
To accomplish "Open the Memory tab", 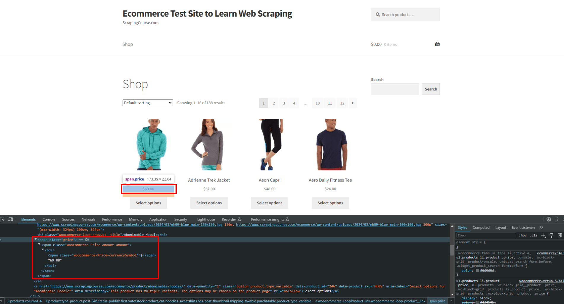I will tap(136, 219).
